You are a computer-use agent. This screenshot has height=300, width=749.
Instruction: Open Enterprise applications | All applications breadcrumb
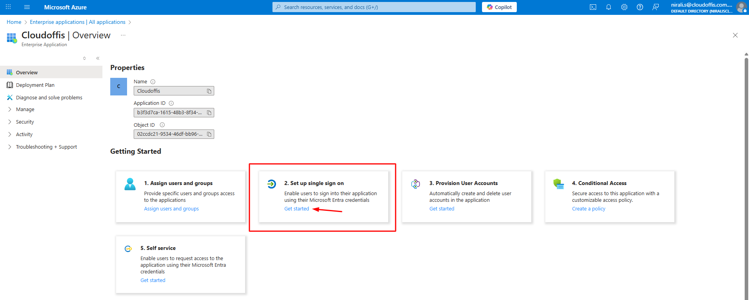(78, 22)
